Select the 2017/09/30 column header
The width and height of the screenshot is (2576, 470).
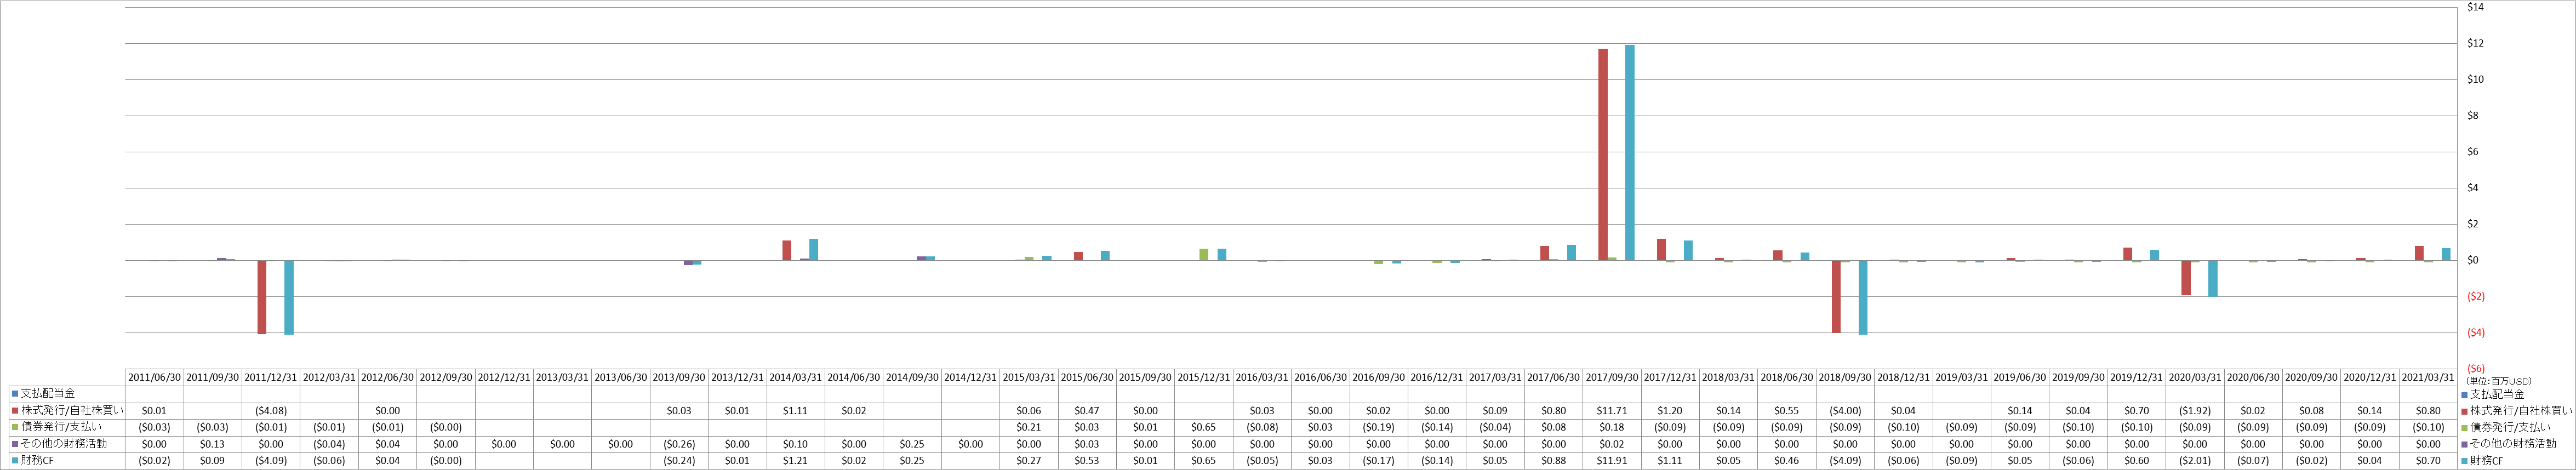pyautogui.click(x=1612, y=378)
